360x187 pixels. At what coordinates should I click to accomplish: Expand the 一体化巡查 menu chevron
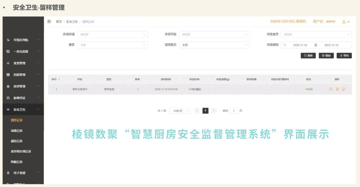[38, 51]
